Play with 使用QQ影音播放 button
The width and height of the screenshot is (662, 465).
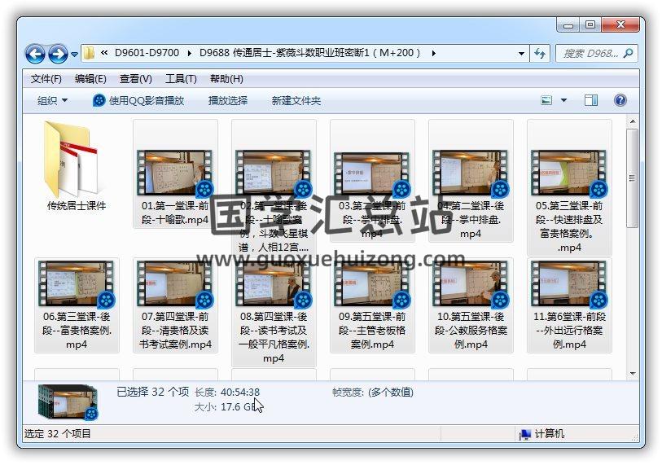(138, 100)
